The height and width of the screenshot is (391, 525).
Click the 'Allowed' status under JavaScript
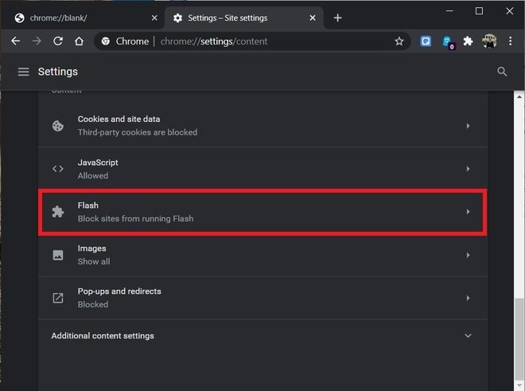[93, 176]
